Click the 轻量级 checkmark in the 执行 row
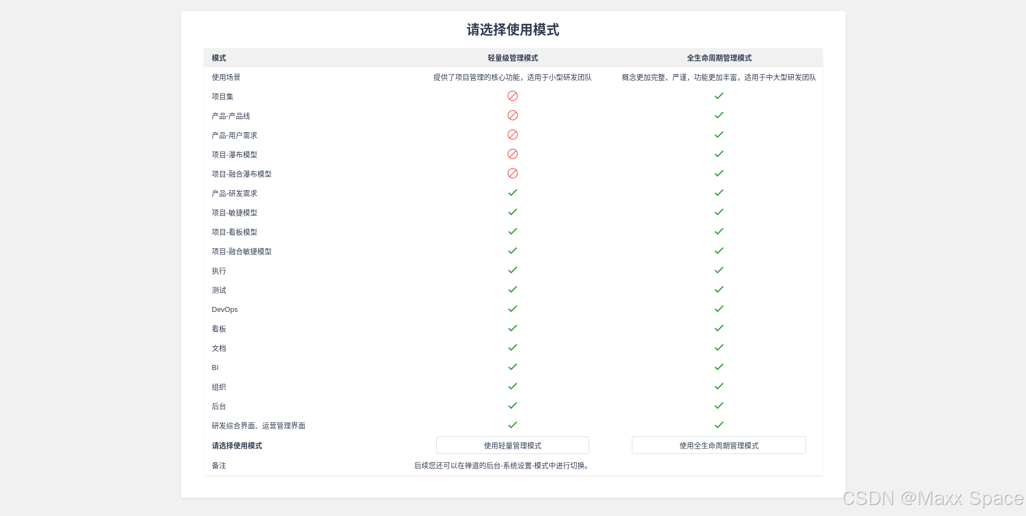Screen dimensions: 1026x516 tap(513, 270)
